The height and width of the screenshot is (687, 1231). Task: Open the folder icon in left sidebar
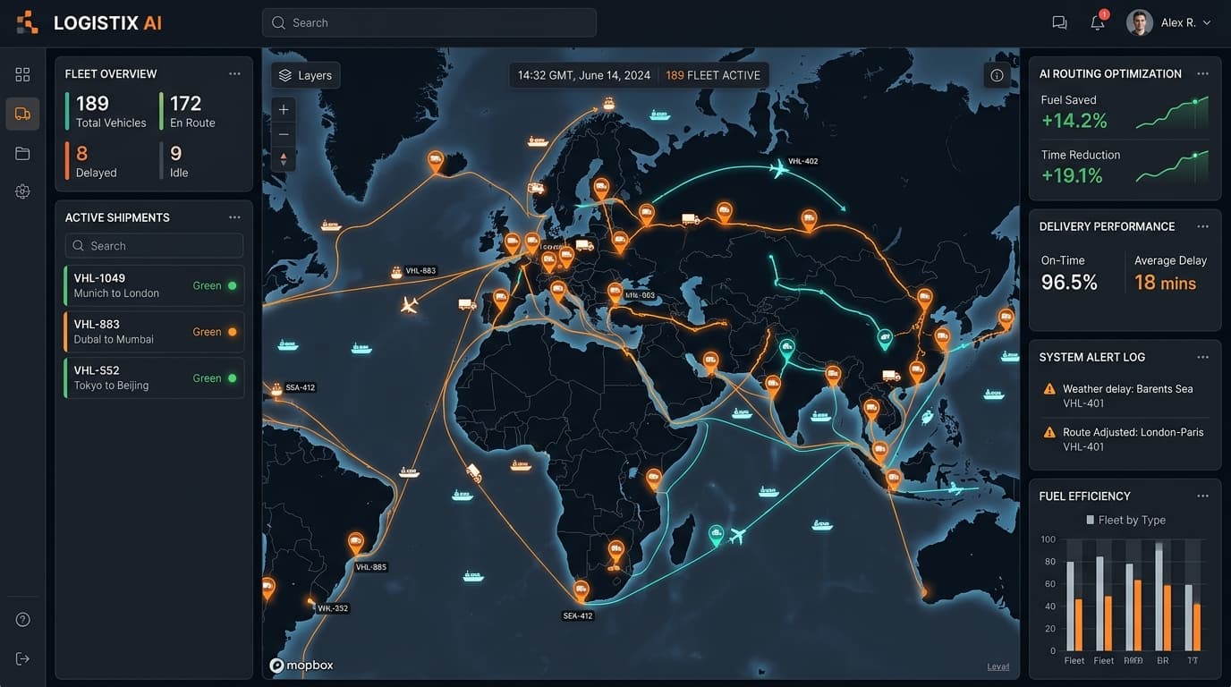coord(22,153)
